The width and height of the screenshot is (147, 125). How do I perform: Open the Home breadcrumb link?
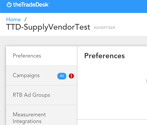pos(13,20)
